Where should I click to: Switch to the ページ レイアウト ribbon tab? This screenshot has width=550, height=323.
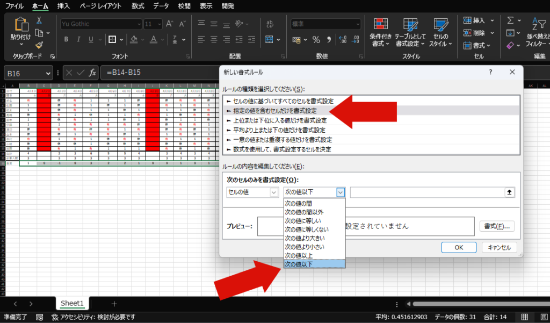point(100,6)
